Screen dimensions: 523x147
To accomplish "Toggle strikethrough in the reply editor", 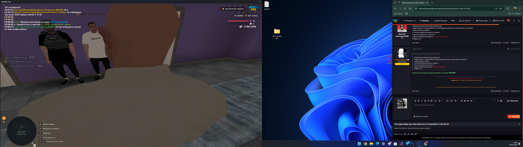I will click(x=428, y=101).
